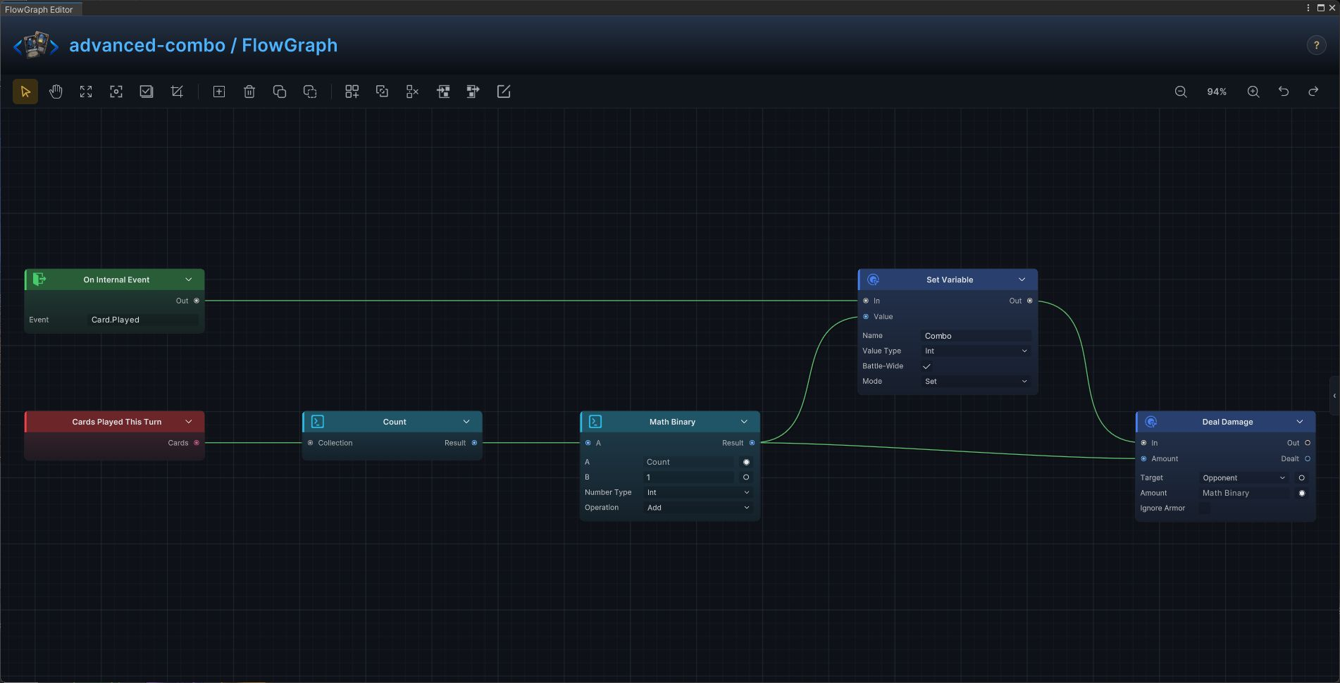Screen dimensions: 1340x683
Task: Click the add group grid-plus icon
Action: click(352, 92)
